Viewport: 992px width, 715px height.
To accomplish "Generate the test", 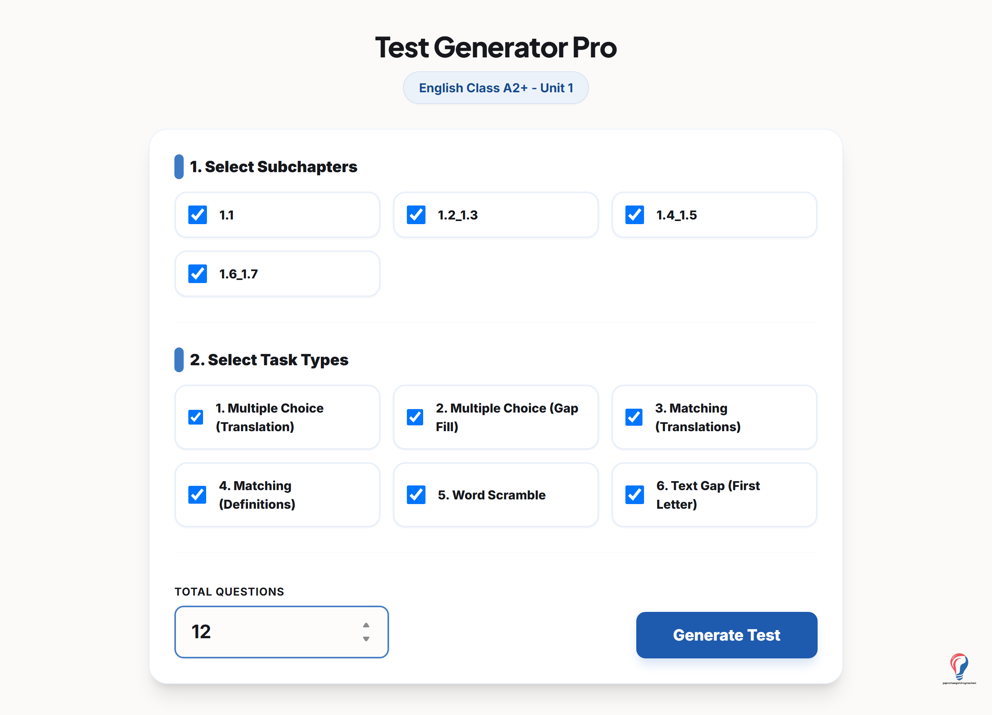I will [x=727, y=635].
